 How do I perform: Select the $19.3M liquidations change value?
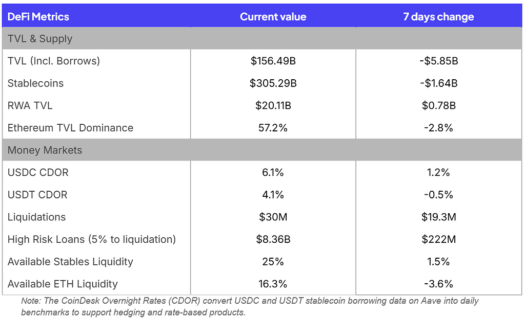439,217
